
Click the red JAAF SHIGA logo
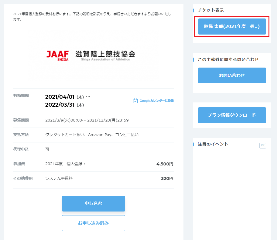pyautogui.click(x=57, y=55)
